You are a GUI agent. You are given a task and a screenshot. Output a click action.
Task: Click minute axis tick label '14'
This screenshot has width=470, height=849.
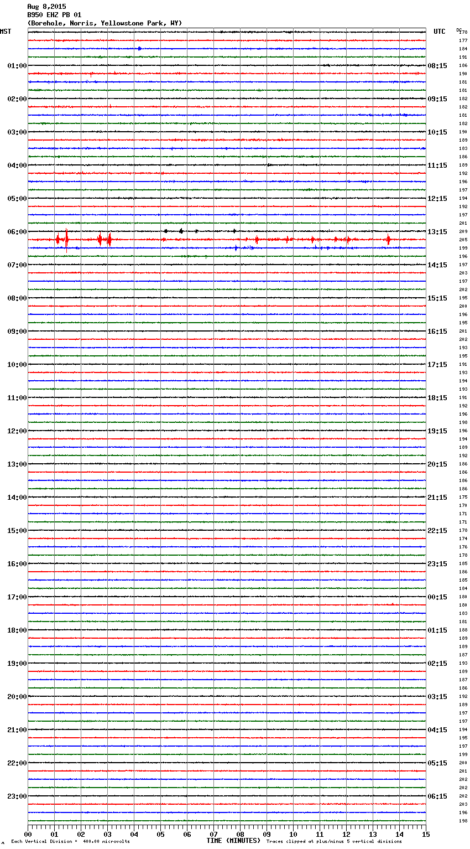400,834
